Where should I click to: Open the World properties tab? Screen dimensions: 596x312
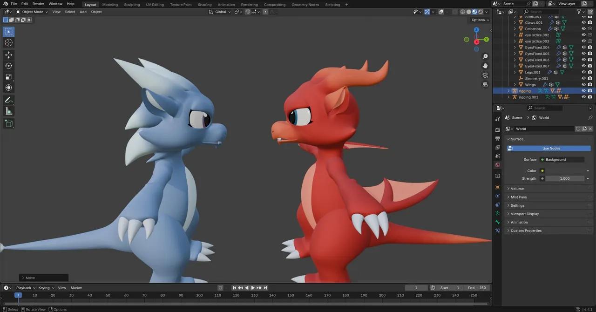(x=497, y=165)
